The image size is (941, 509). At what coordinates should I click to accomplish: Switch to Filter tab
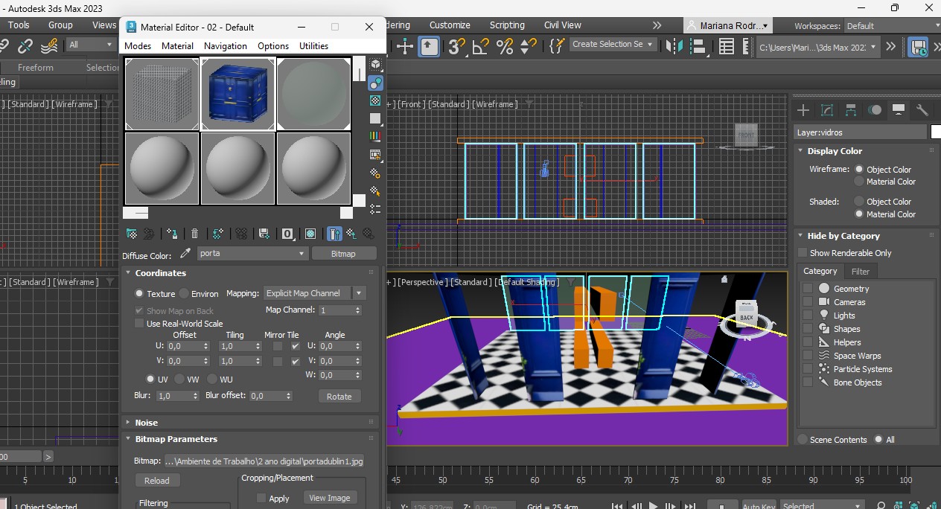[x=860, y=272]
